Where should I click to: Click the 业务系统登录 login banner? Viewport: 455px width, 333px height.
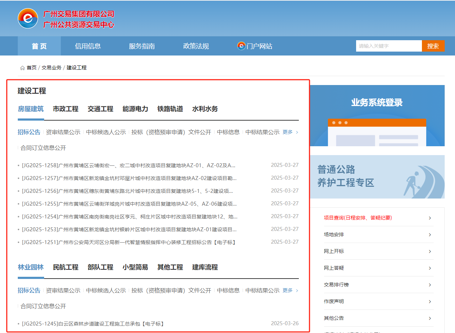377,102
